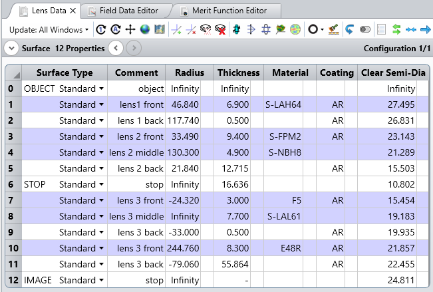Screen dimensions: 433x292
Task: Click the purple lens with double arrow icon
Action: tap(266, 29)
